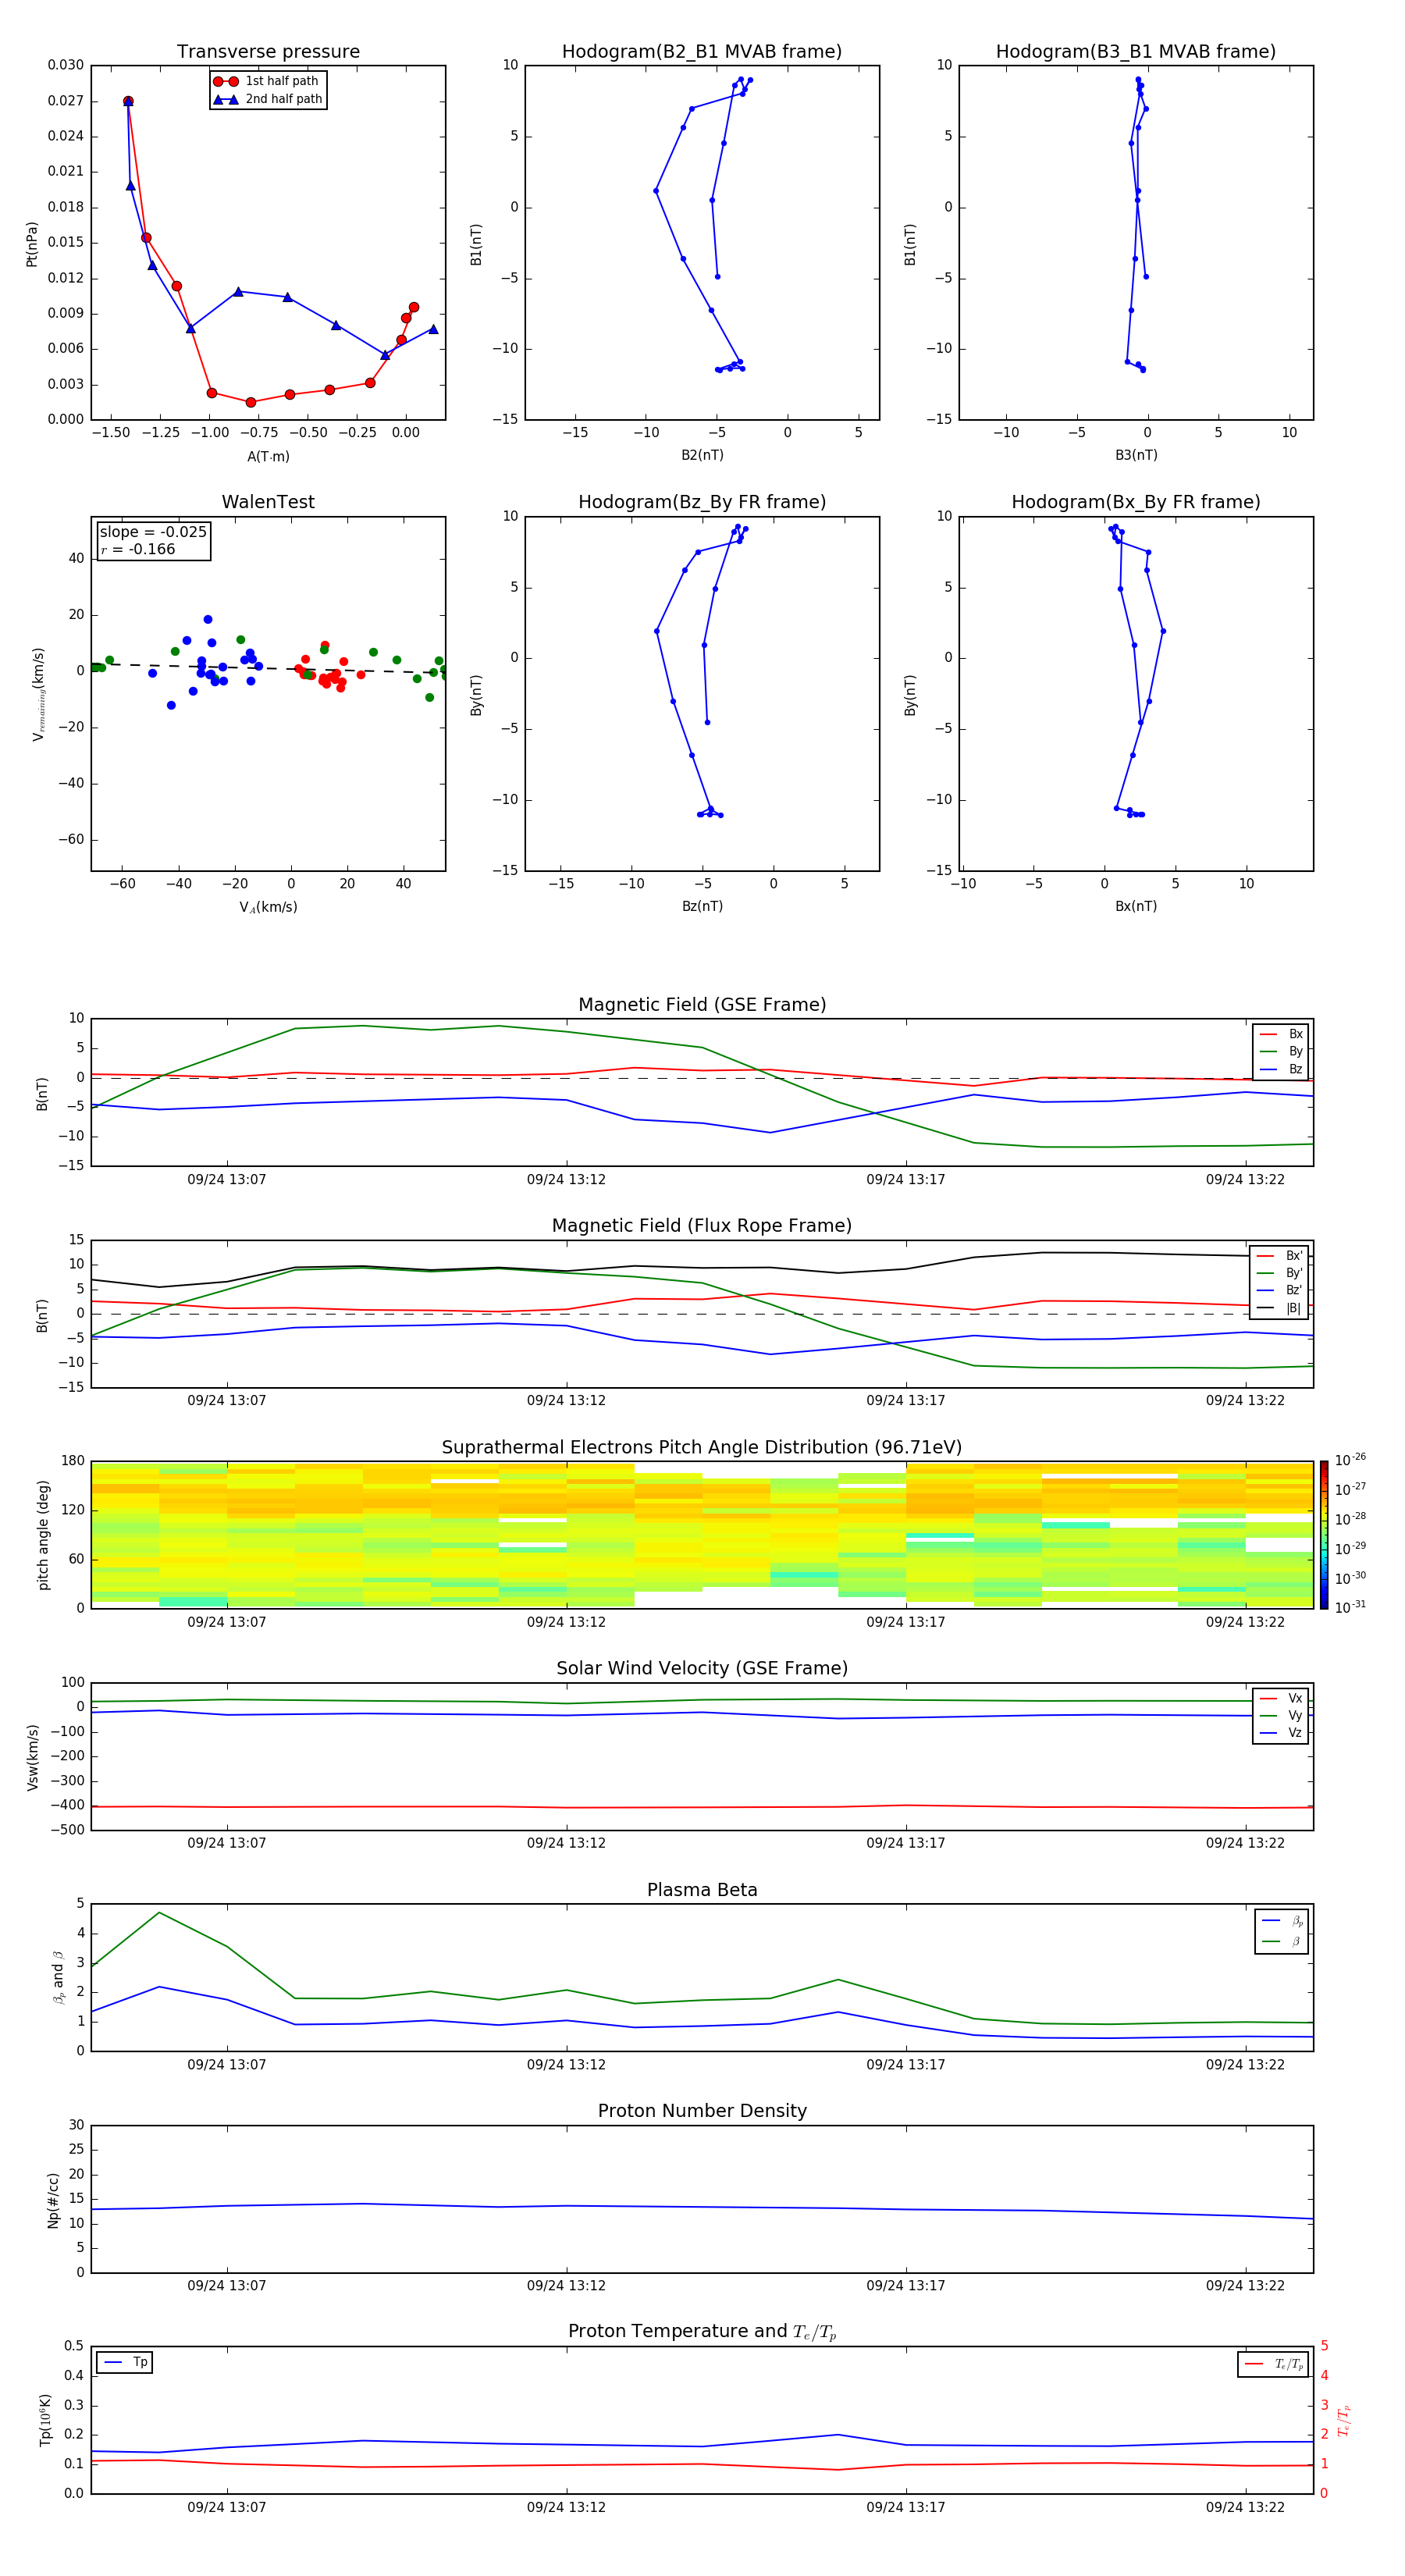
Task: Select By in the GSE Frame legend
Action: point(1281,1052)
